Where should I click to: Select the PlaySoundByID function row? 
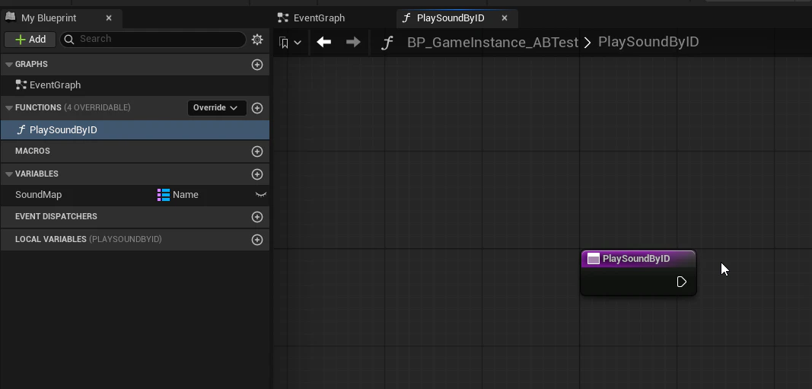coord(135,130)
